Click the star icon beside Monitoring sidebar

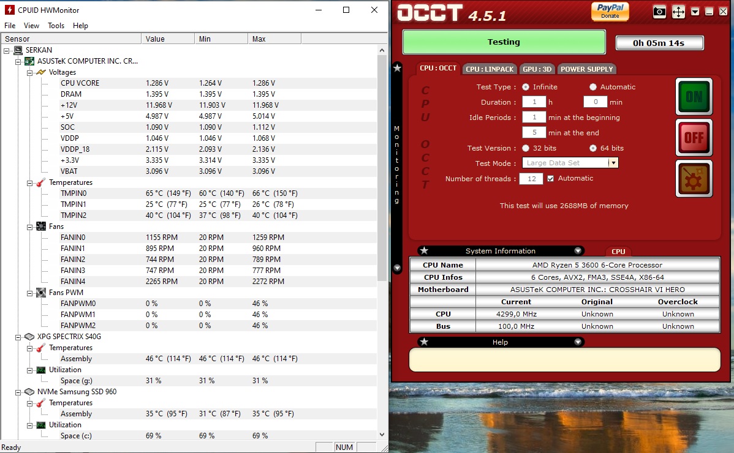click(397, 68)
